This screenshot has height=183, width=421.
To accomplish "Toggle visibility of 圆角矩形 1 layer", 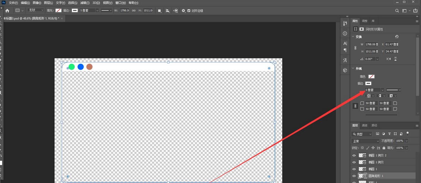I will click(354, 176).
